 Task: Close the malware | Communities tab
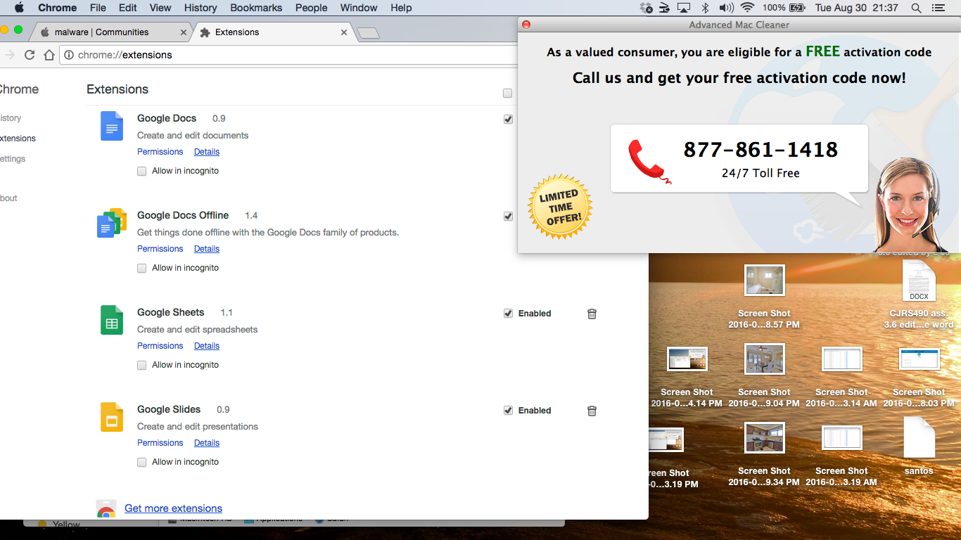[184, 32]
